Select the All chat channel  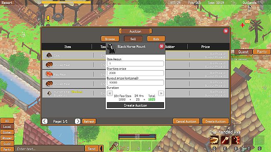click(x=7, y=121)
